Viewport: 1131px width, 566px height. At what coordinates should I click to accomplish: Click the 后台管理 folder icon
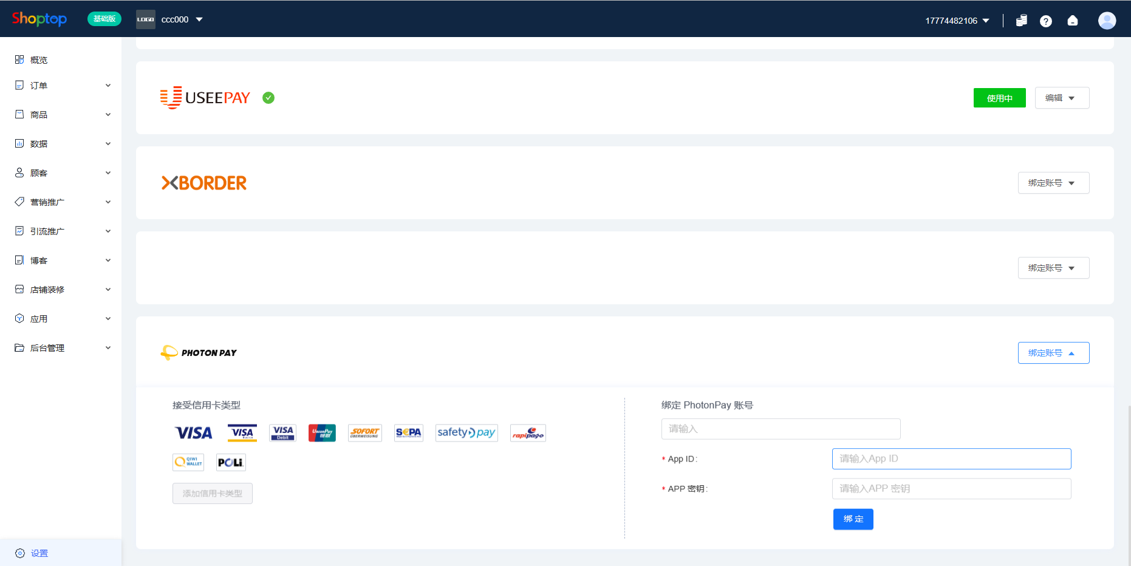pos(19,347)
